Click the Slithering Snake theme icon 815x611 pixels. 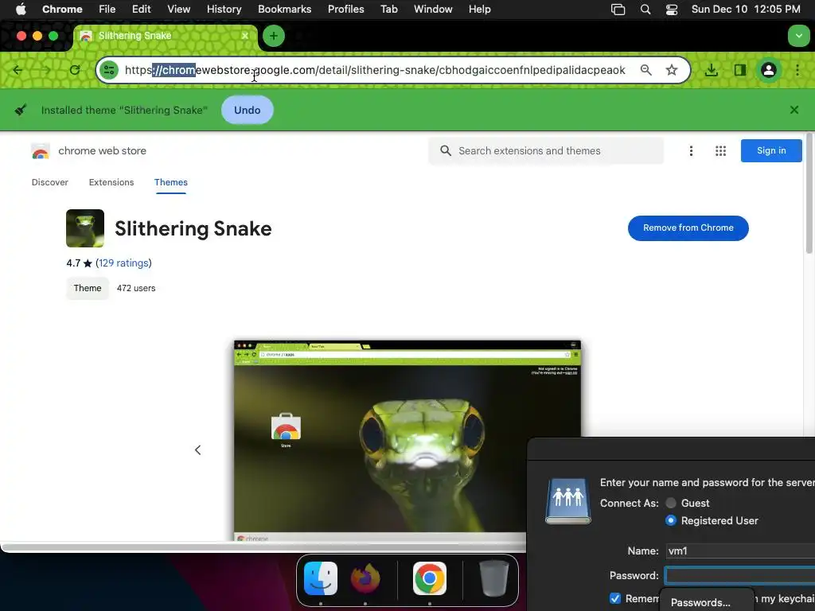tap(85, 228)
